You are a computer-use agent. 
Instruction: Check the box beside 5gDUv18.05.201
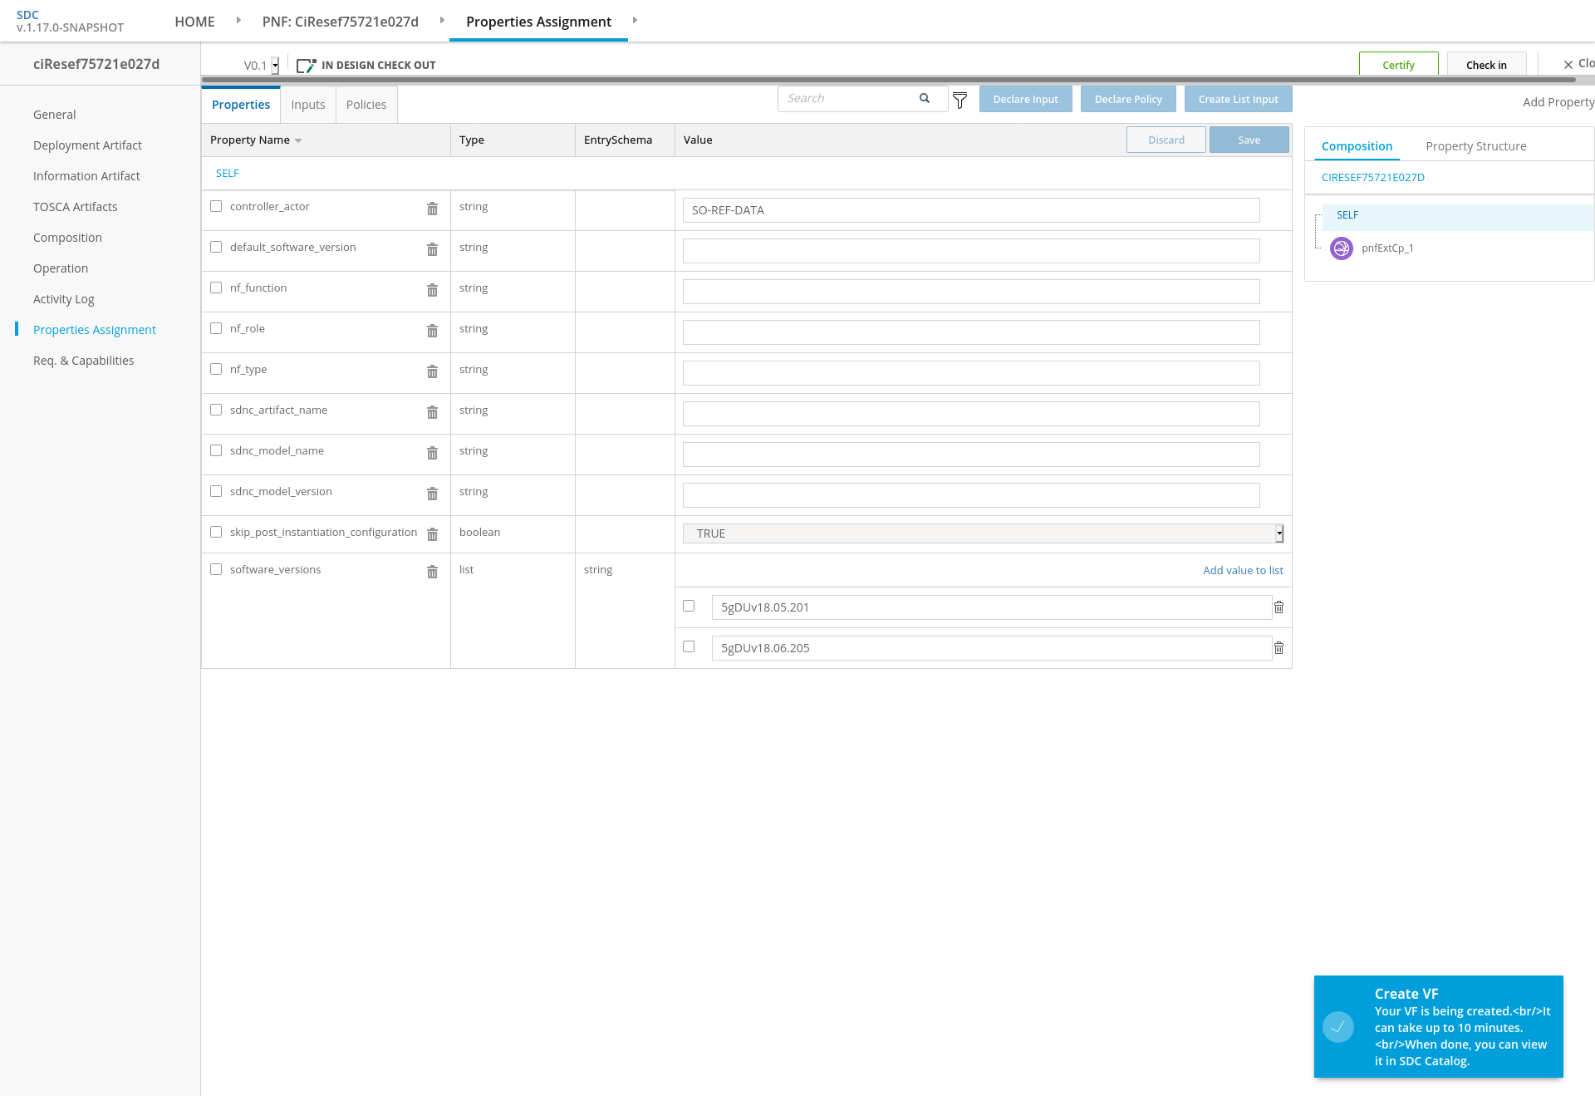689,606
